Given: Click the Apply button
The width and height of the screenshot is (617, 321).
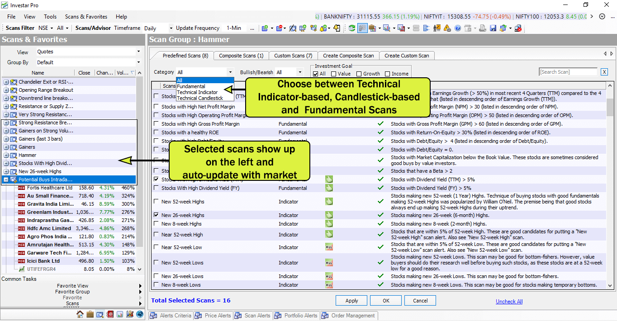Looking at the screenshot, I should [351, 300].
